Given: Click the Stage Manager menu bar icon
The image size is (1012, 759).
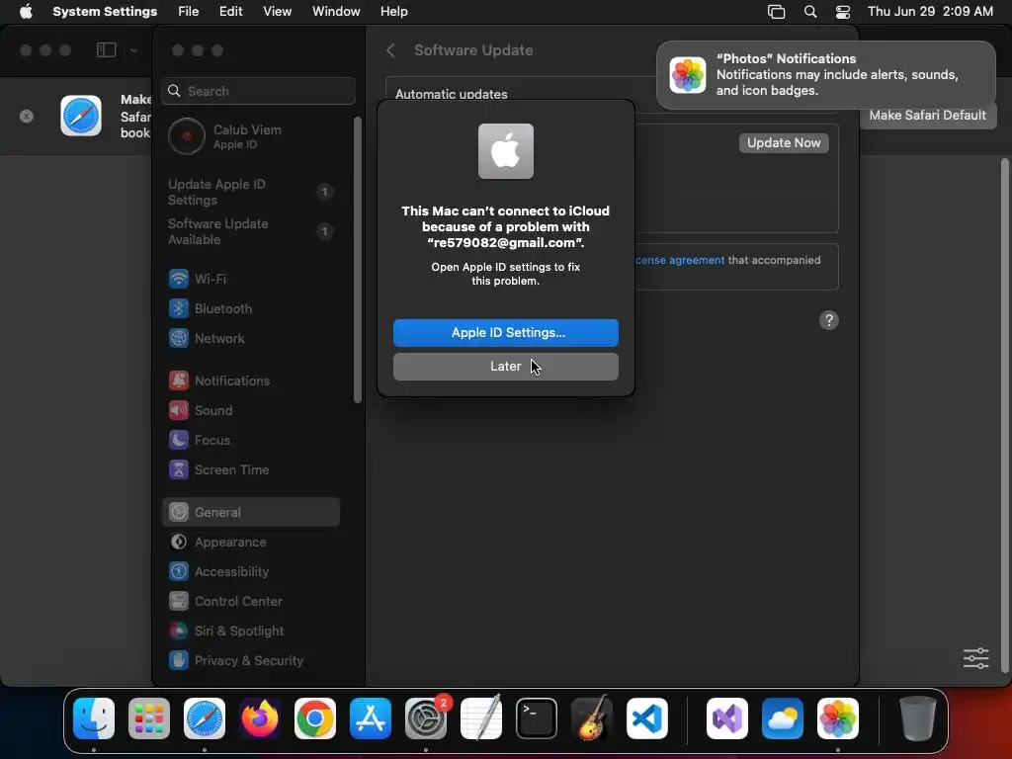Looking at the screenshot, I should click(x=777, y=12).
